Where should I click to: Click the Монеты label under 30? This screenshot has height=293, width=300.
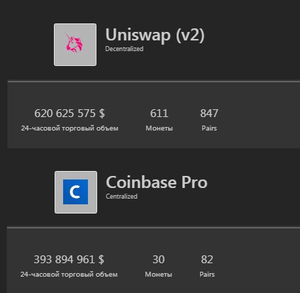click(158, 275)
